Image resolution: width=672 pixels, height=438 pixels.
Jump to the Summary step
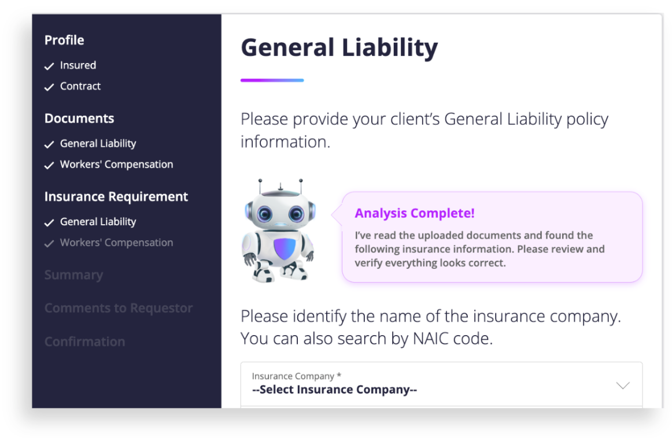(x=73, y=275)
